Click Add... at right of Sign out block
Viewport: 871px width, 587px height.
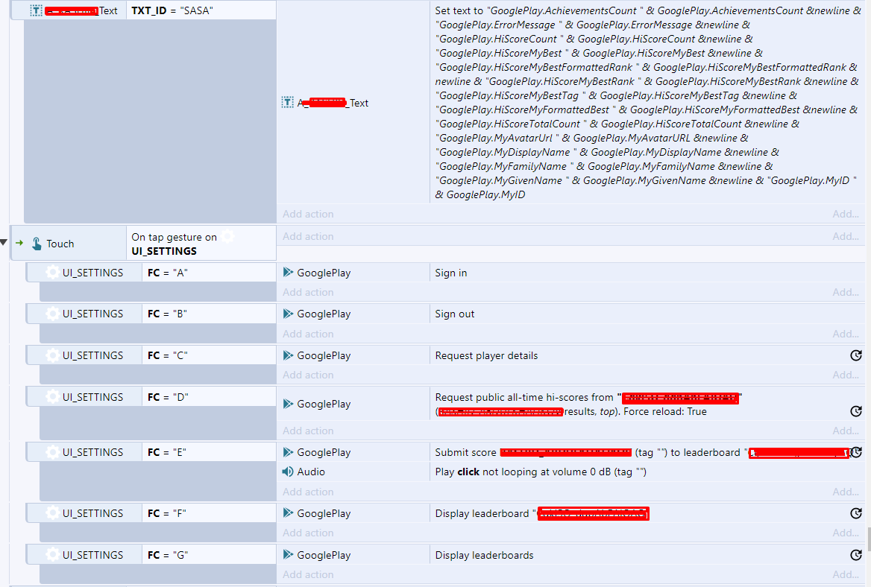846,334
